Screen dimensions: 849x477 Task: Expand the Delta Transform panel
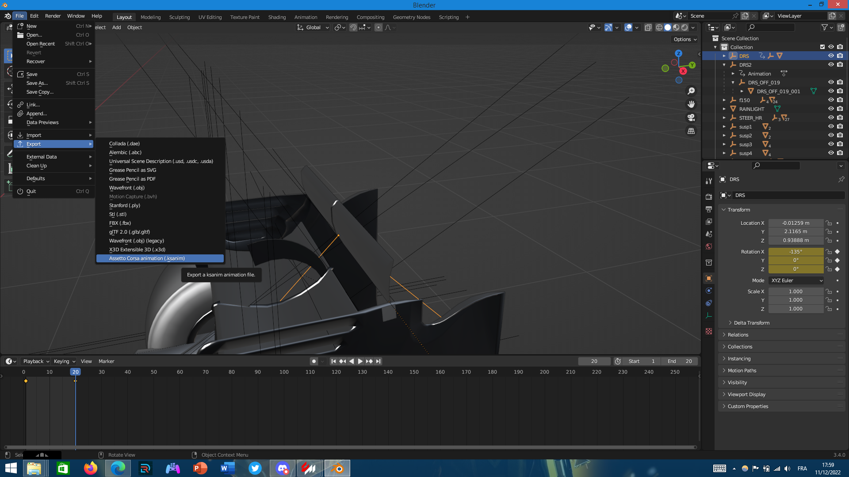751,323
